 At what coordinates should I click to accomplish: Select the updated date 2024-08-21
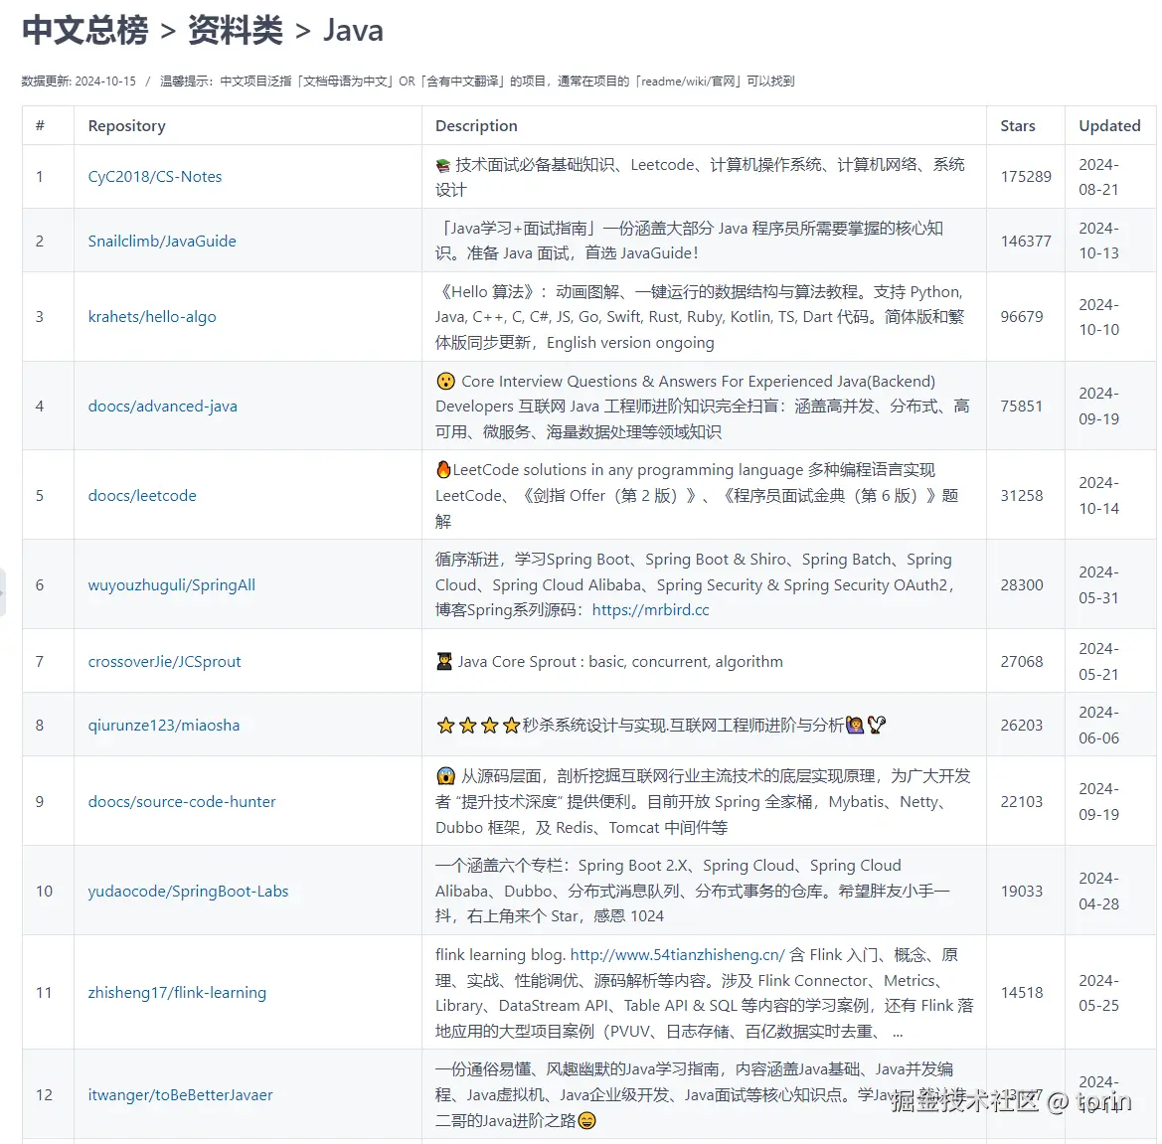pyautogui.click(x=1099, y=176)
